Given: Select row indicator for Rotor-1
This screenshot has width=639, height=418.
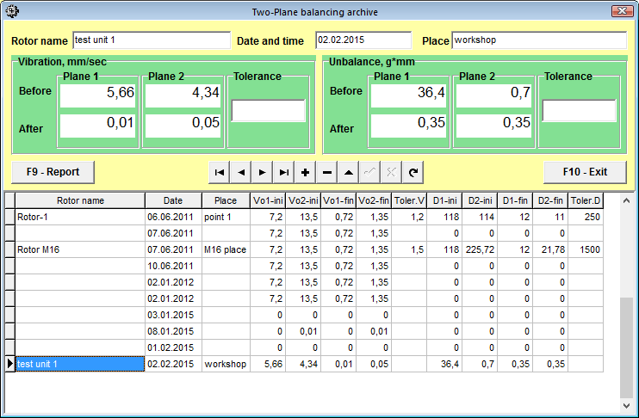Looking at the screenshot, I should pos(9,217).
